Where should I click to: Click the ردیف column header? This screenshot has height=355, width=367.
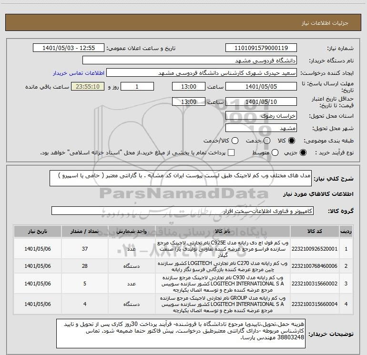[x=346, y=232]
